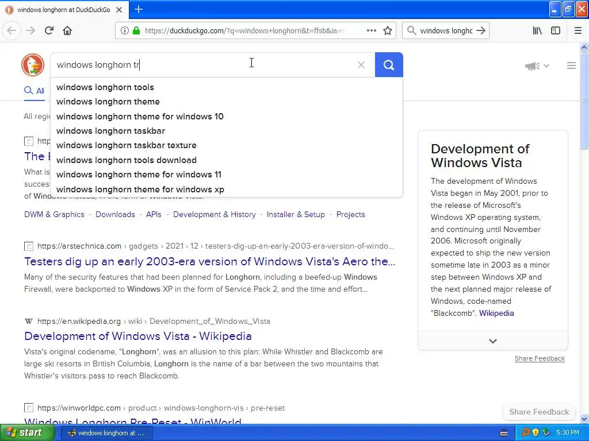
Task: Click the Wikipedia link in info panel
Action: point(496,313)
